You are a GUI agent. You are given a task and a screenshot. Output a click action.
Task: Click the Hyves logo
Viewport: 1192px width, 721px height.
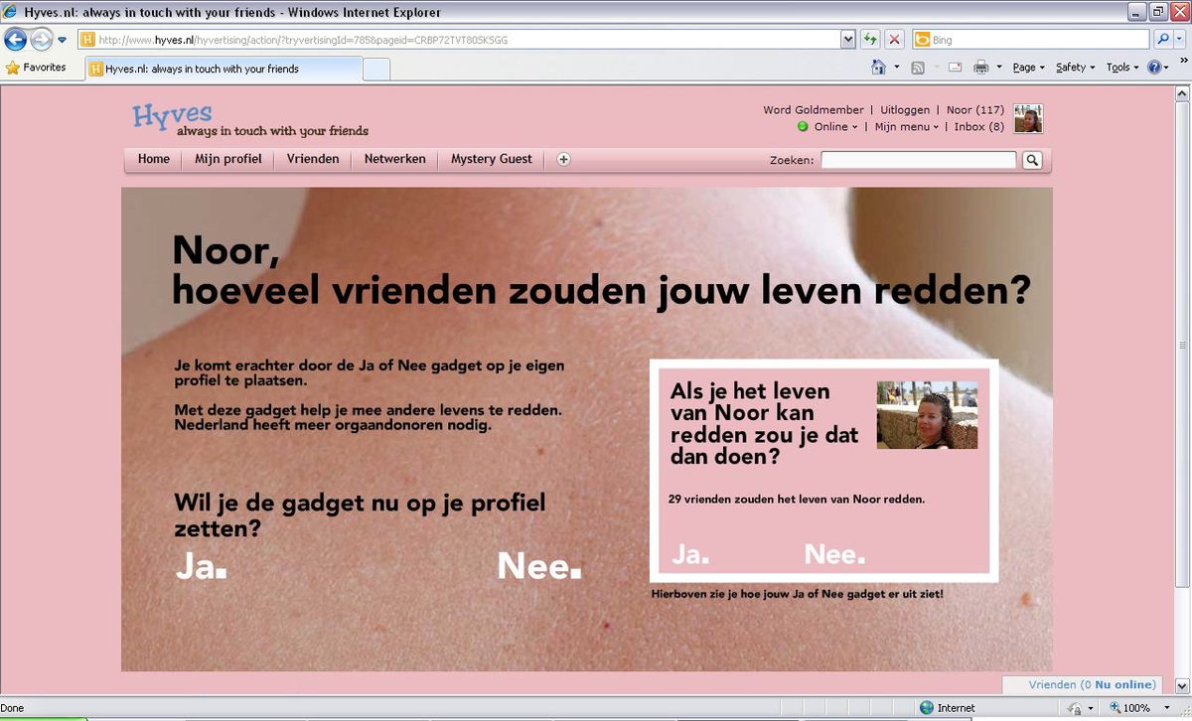pos(172,115)
